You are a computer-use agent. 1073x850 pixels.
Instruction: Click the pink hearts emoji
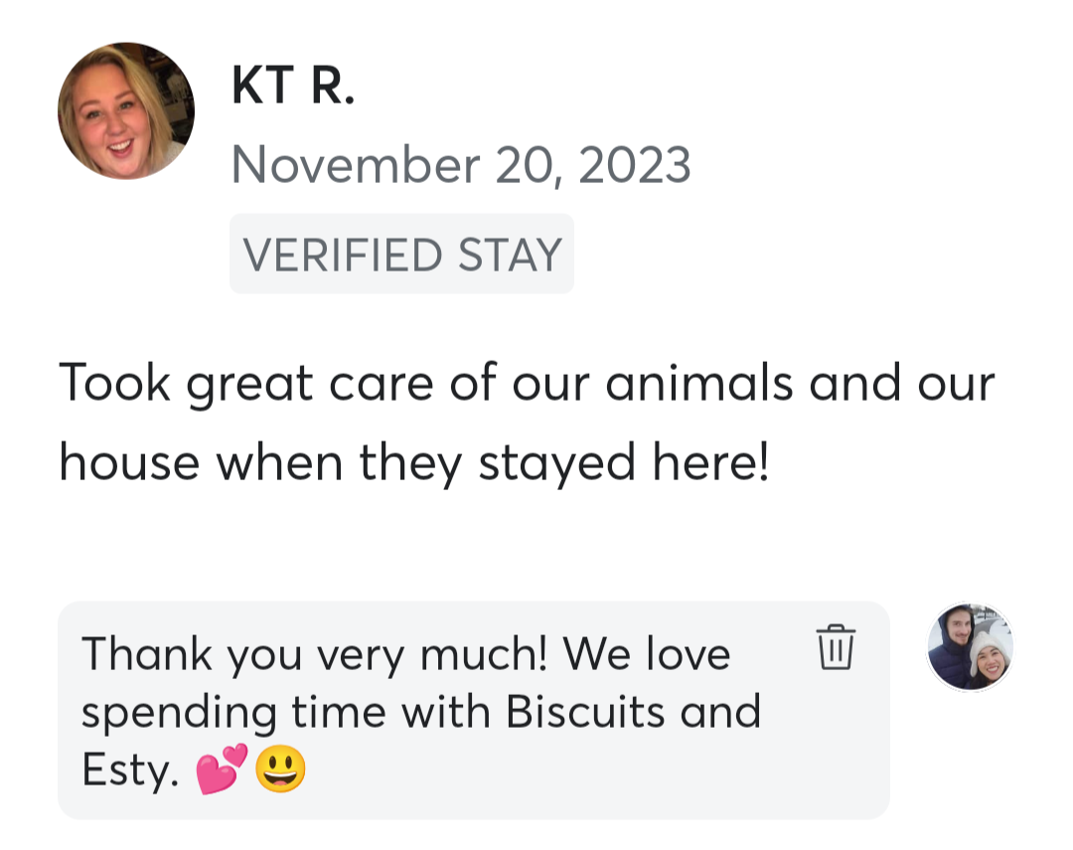coord(221,771)
